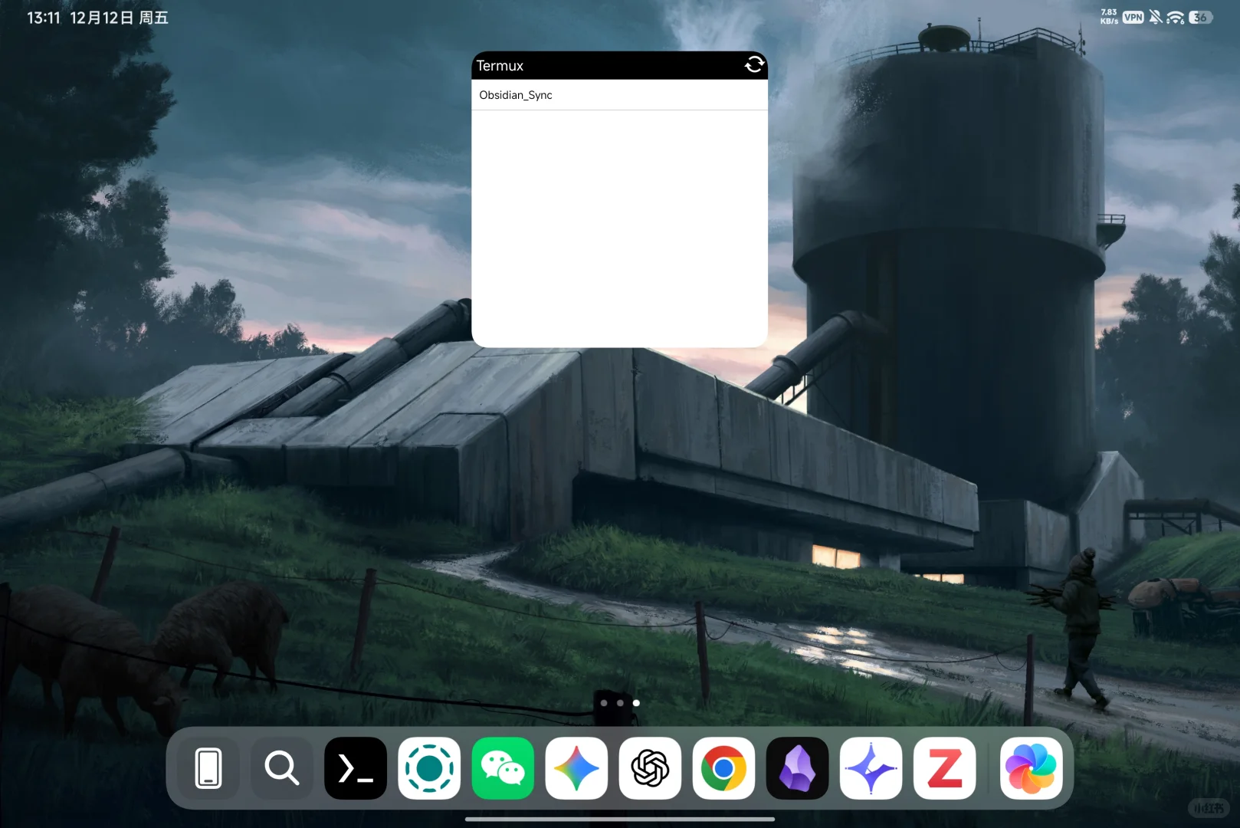Refresh the Termux widget shortcut list
The height and width of the screenshot is (828, 1240).
[x=754, y=66]
